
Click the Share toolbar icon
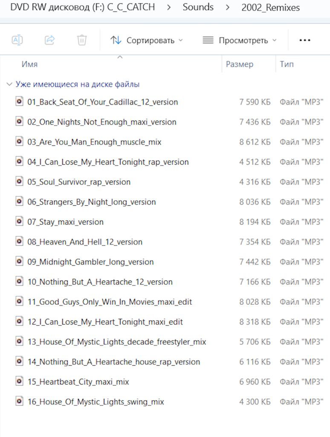pyautogui.click(x=49, y=40)
